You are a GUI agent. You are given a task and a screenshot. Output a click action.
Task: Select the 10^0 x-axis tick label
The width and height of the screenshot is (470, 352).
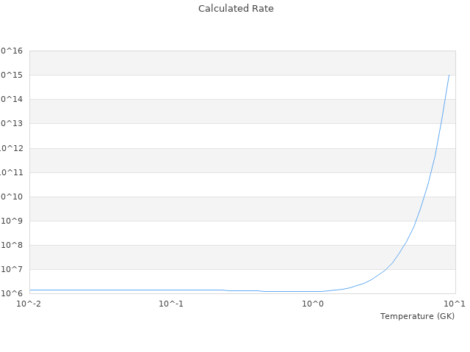313,304
